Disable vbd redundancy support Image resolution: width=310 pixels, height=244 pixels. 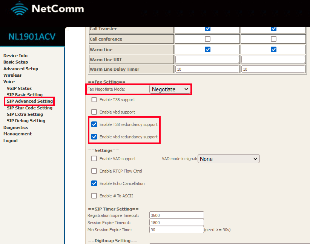pyautogui.click(x=94, y=136)
